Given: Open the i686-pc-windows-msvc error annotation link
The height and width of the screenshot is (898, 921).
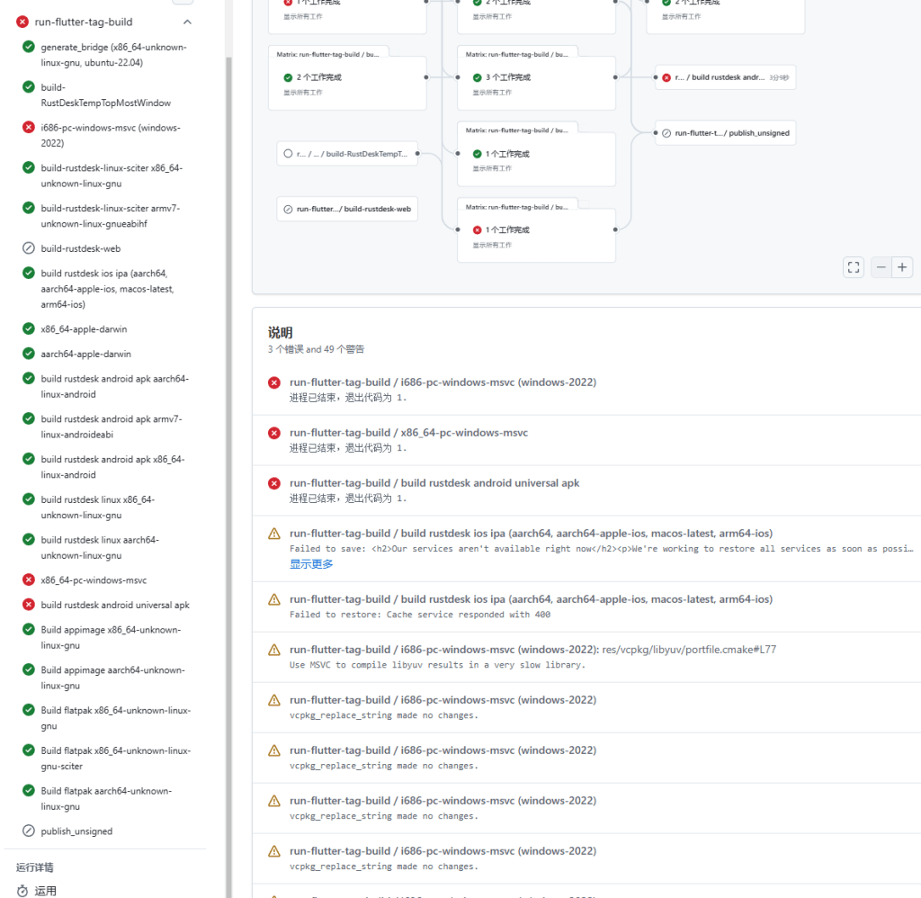Looking at the screenshot, I should [443, 382].
